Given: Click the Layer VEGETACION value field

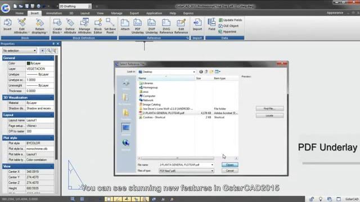Looking at the screenshot, I should (40, 68).
